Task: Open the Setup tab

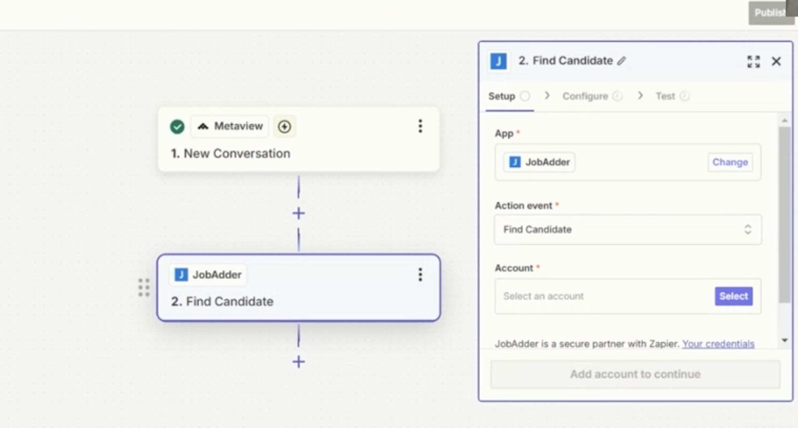Action: click(502, 96)
